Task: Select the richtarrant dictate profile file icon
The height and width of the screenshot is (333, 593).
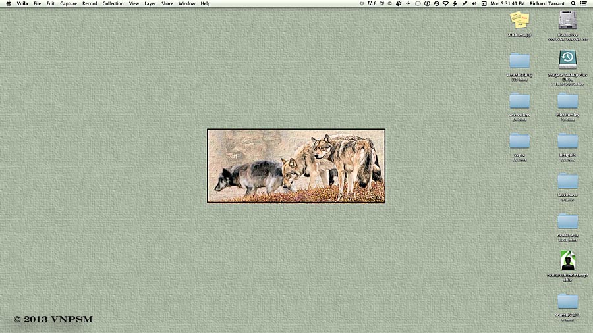Action: tap(567, 261)
